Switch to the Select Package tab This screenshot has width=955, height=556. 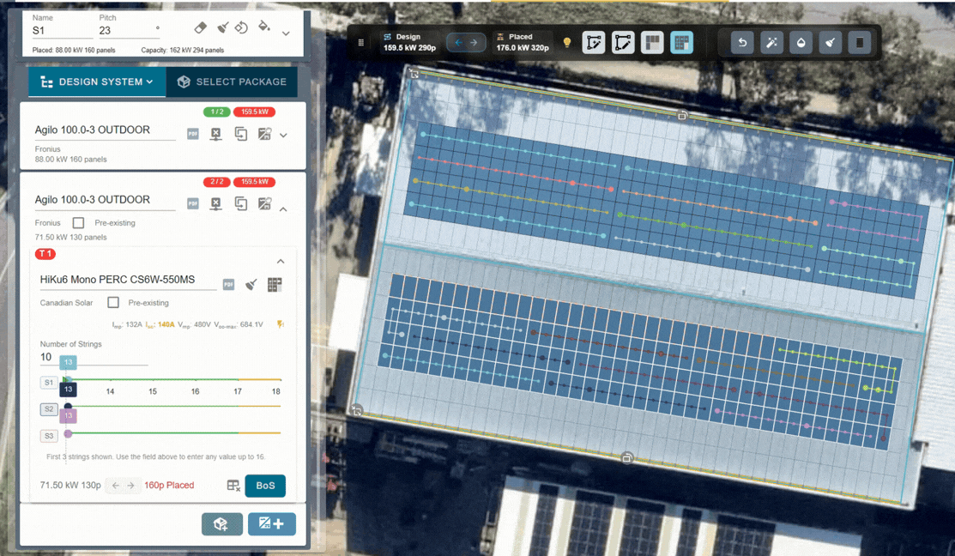[x=232, y=82]
